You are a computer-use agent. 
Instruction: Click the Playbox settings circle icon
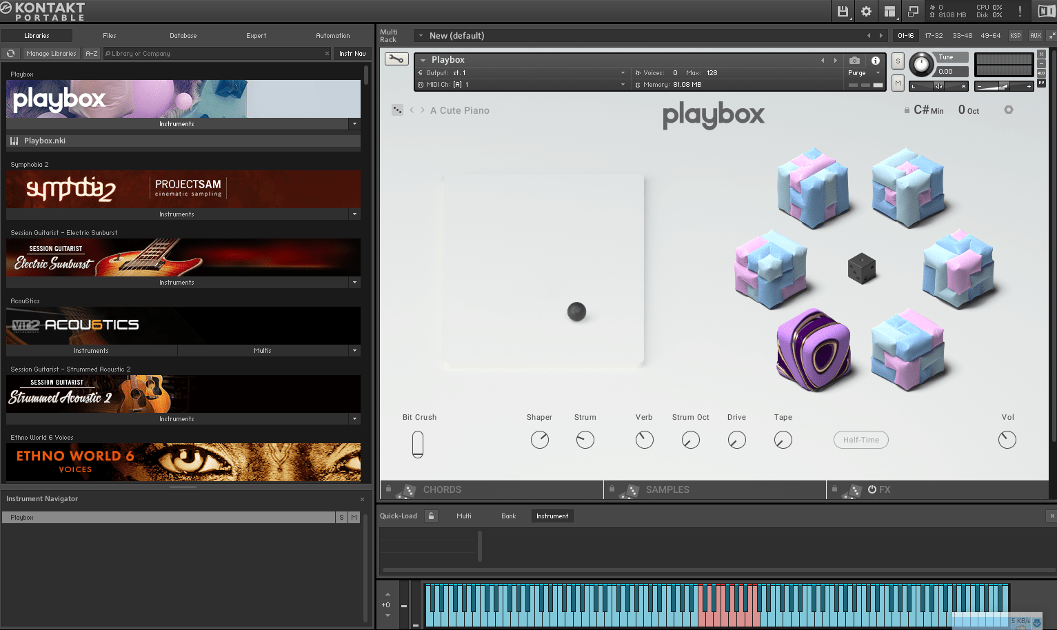[1009, 110]
